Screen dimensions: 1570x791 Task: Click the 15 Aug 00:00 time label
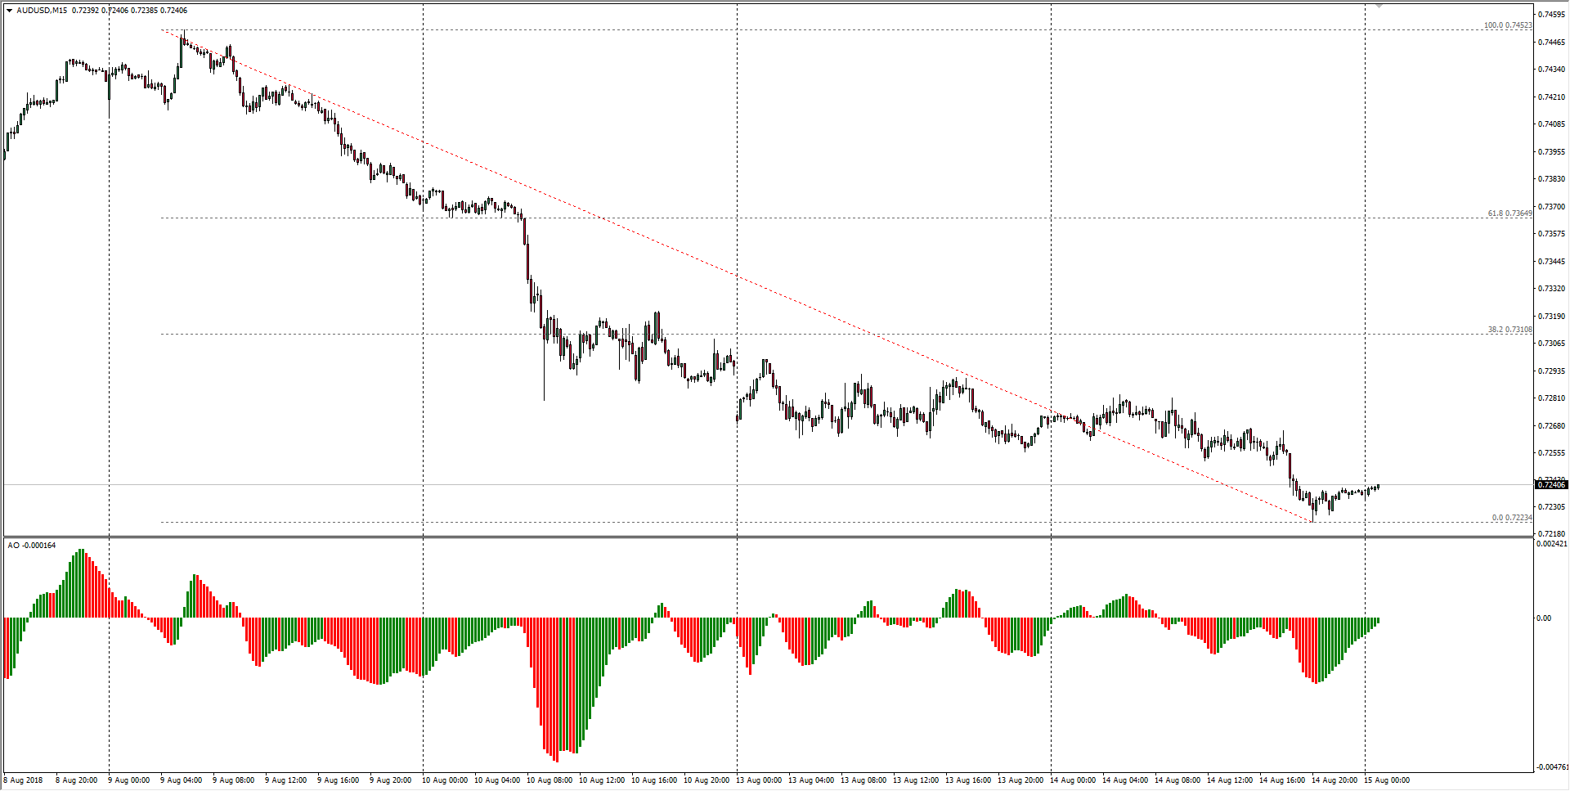(1387, 780)
